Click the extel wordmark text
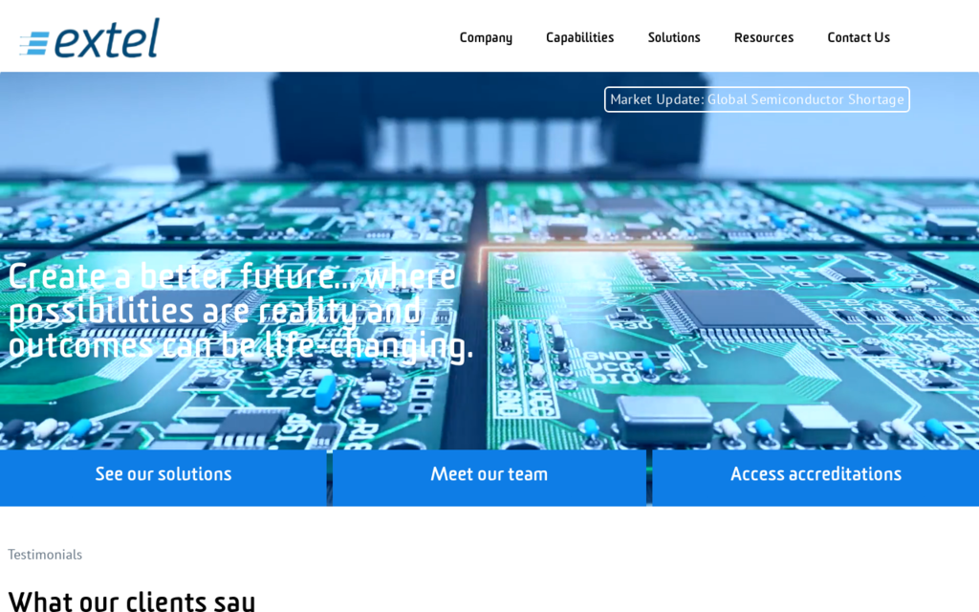979x612 pixels. [105, 36]
